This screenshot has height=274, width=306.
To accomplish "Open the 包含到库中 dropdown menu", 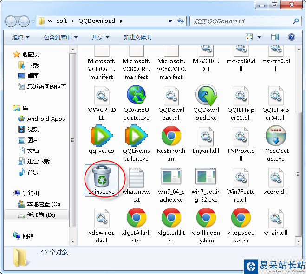I will (60, 37).
